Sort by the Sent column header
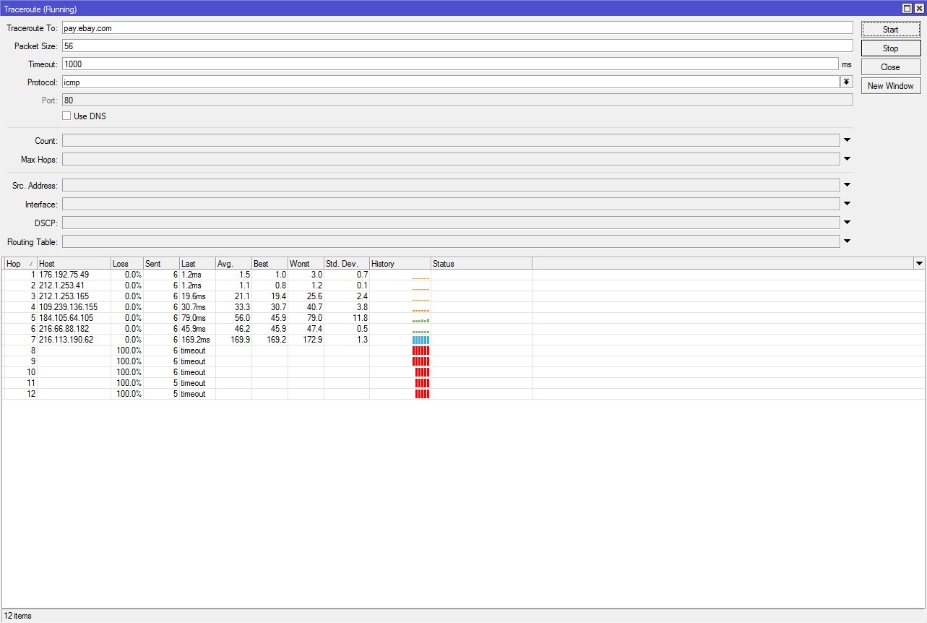 click(161, 264)
